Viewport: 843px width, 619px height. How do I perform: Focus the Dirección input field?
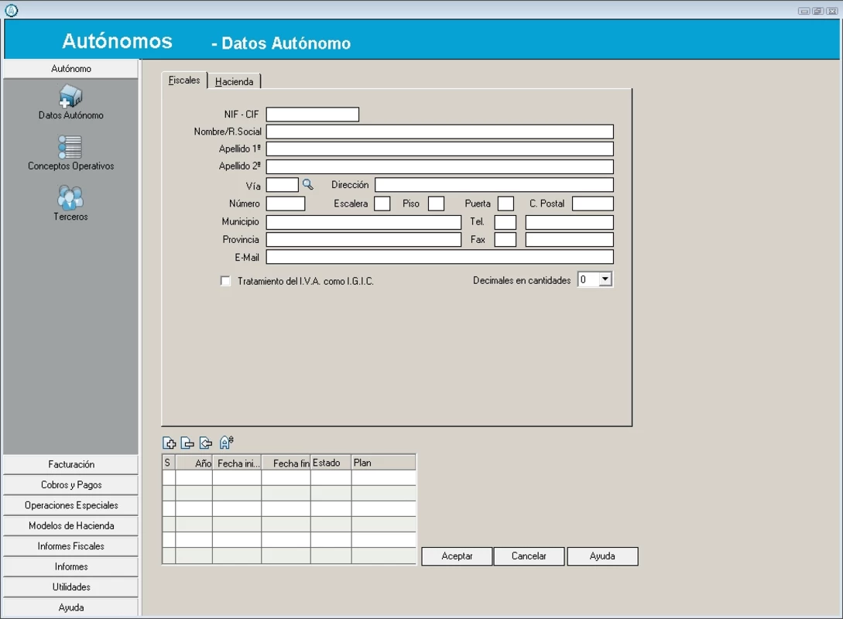pyautogui.click(x=494, y=185)
